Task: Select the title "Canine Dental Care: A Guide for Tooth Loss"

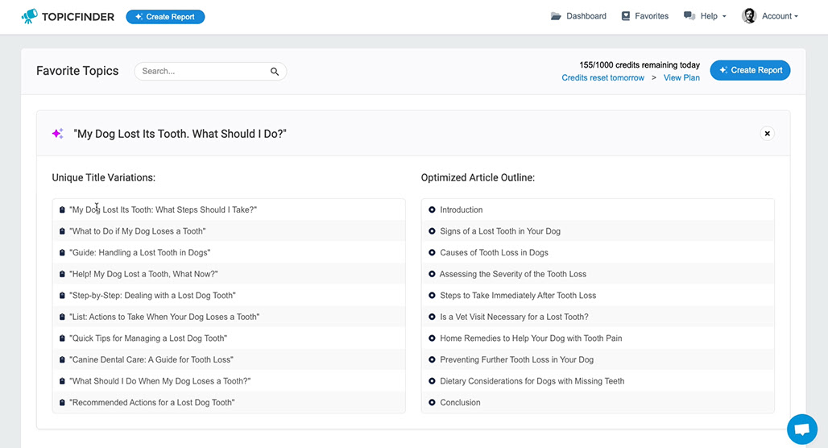Action: (151, 360)
